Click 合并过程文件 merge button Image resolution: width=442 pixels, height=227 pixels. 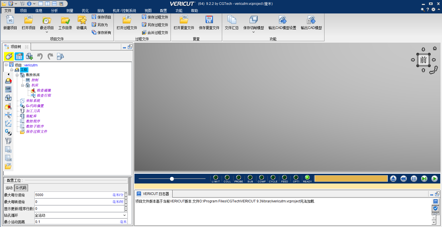155,33
